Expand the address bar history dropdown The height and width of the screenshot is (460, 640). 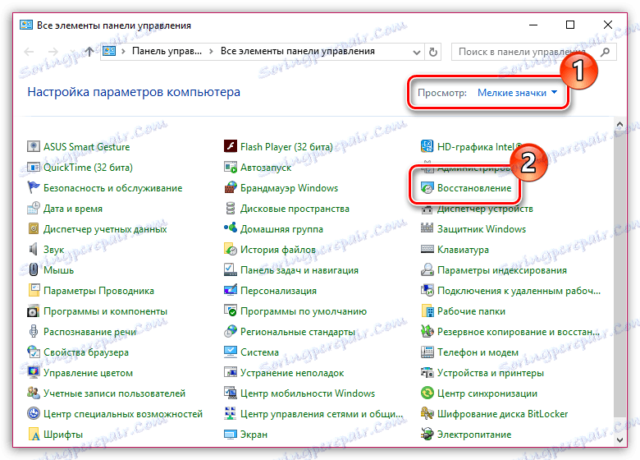coord(416,52)
